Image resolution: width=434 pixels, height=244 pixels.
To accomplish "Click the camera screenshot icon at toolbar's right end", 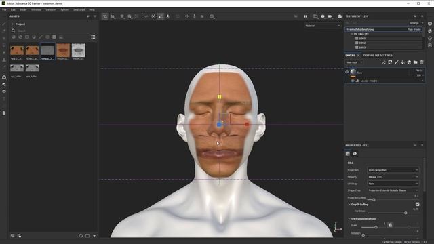I will click(340, 16).
